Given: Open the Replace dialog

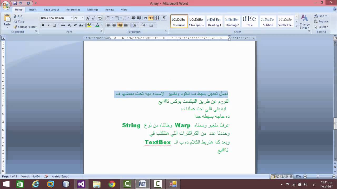Looking at the screenshot, I should coord(321,22).
